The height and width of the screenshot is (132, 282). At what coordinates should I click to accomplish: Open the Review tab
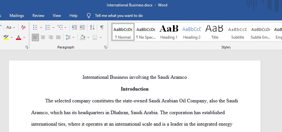[x=38, y=16]
